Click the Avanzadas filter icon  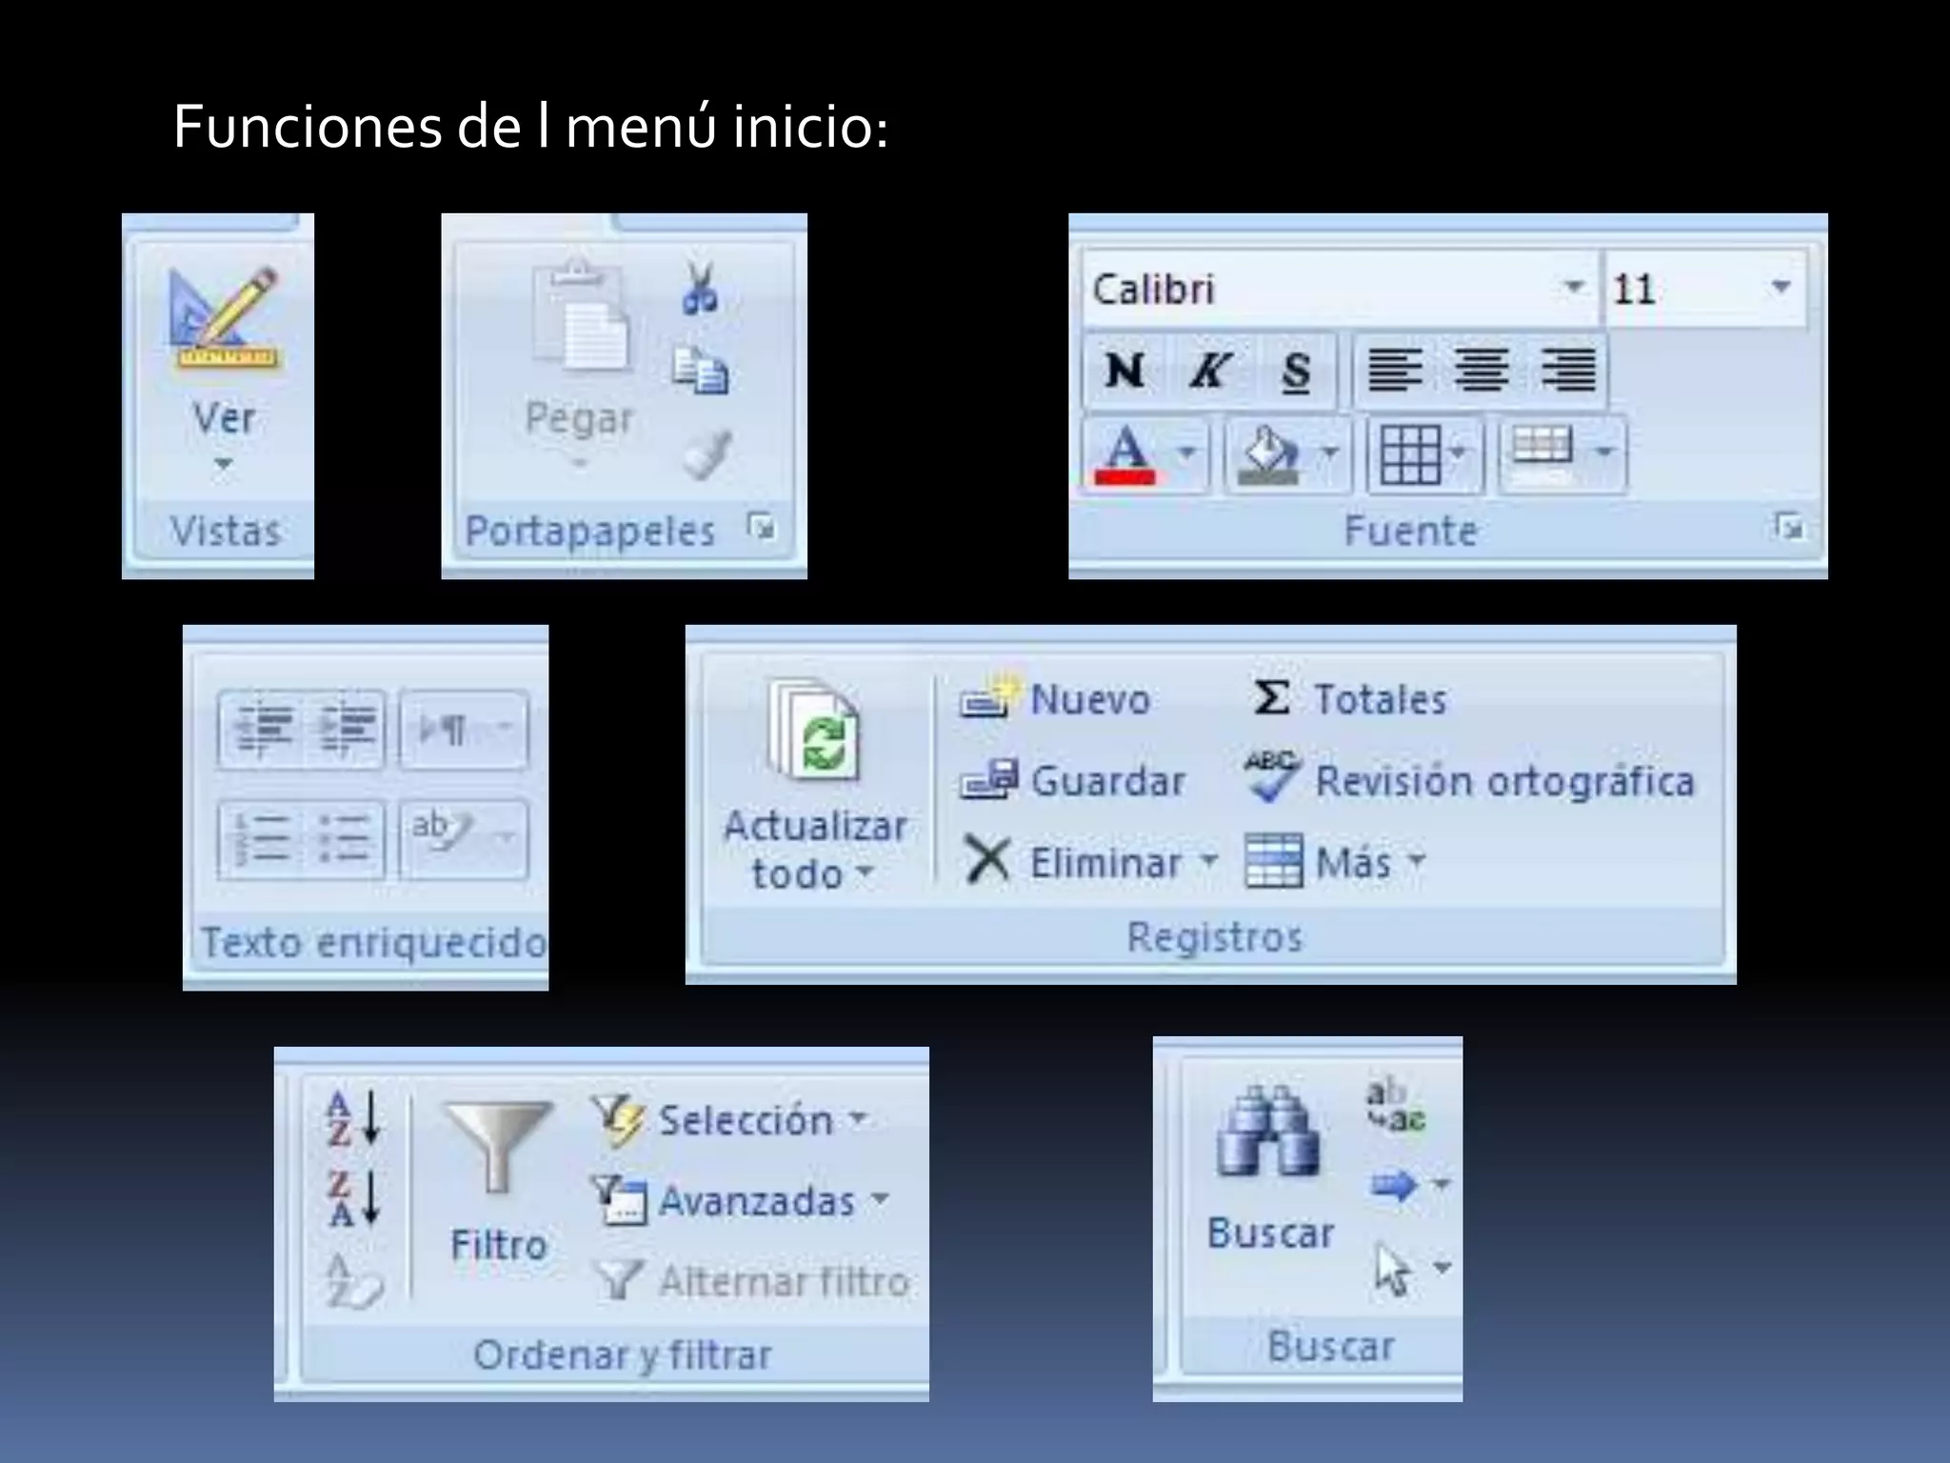point(619,1200)
